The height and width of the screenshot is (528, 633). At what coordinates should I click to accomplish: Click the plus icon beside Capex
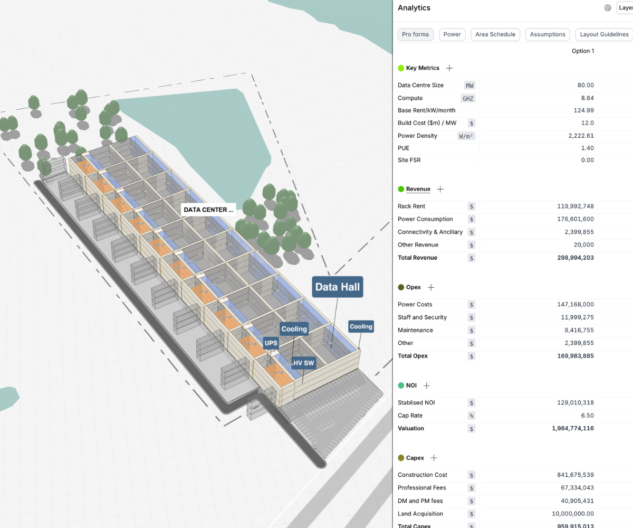tap(434, 458)
